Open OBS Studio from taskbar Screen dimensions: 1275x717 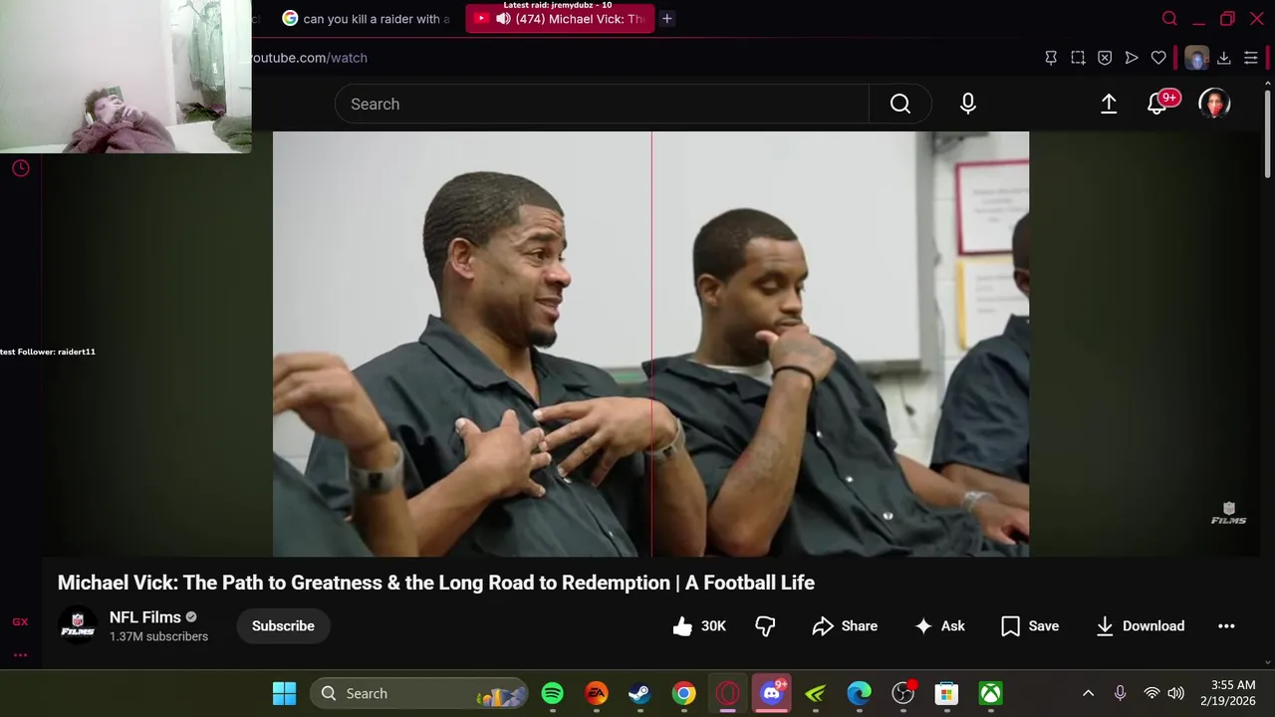click(x=902, y=693)
